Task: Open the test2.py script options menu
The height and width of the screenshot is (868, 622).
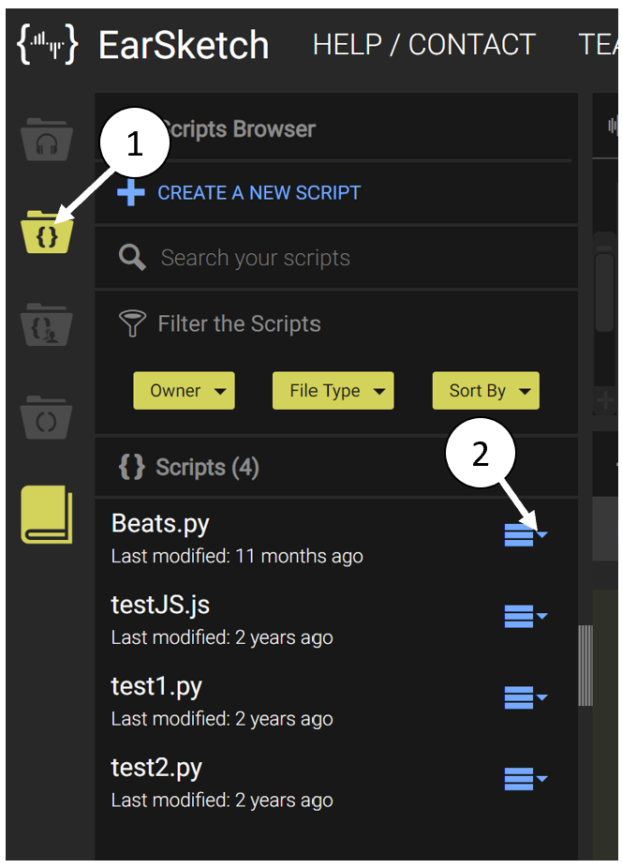Action: [x=526, y=779]
